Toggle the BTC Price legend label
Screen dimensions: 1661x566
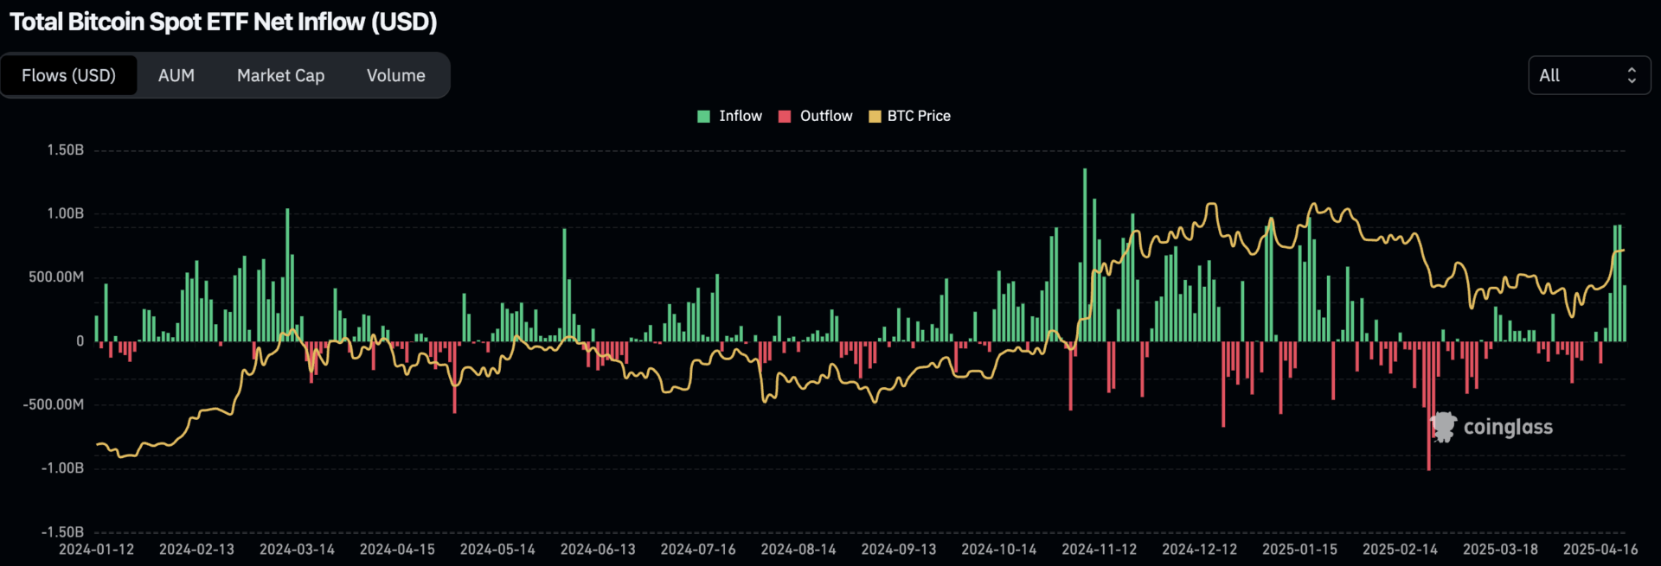[x=919, y=116]
